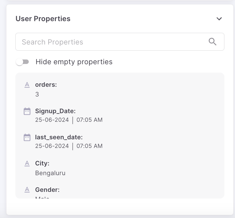The height and width of the screenshot is (218, 235).
Task: Select the City property name
Action: pyautogui.click(x=42, y=163)
